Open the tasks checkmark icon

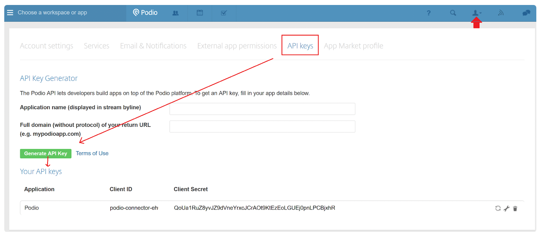[x=224, y=13]
